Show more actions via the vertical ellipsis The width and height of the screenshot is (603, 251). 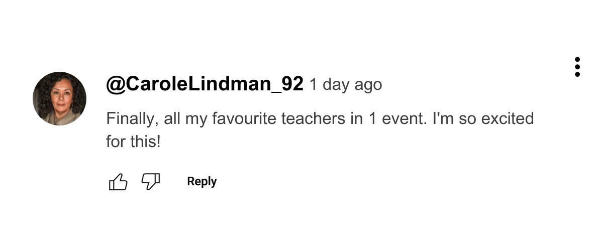[577, 67]
